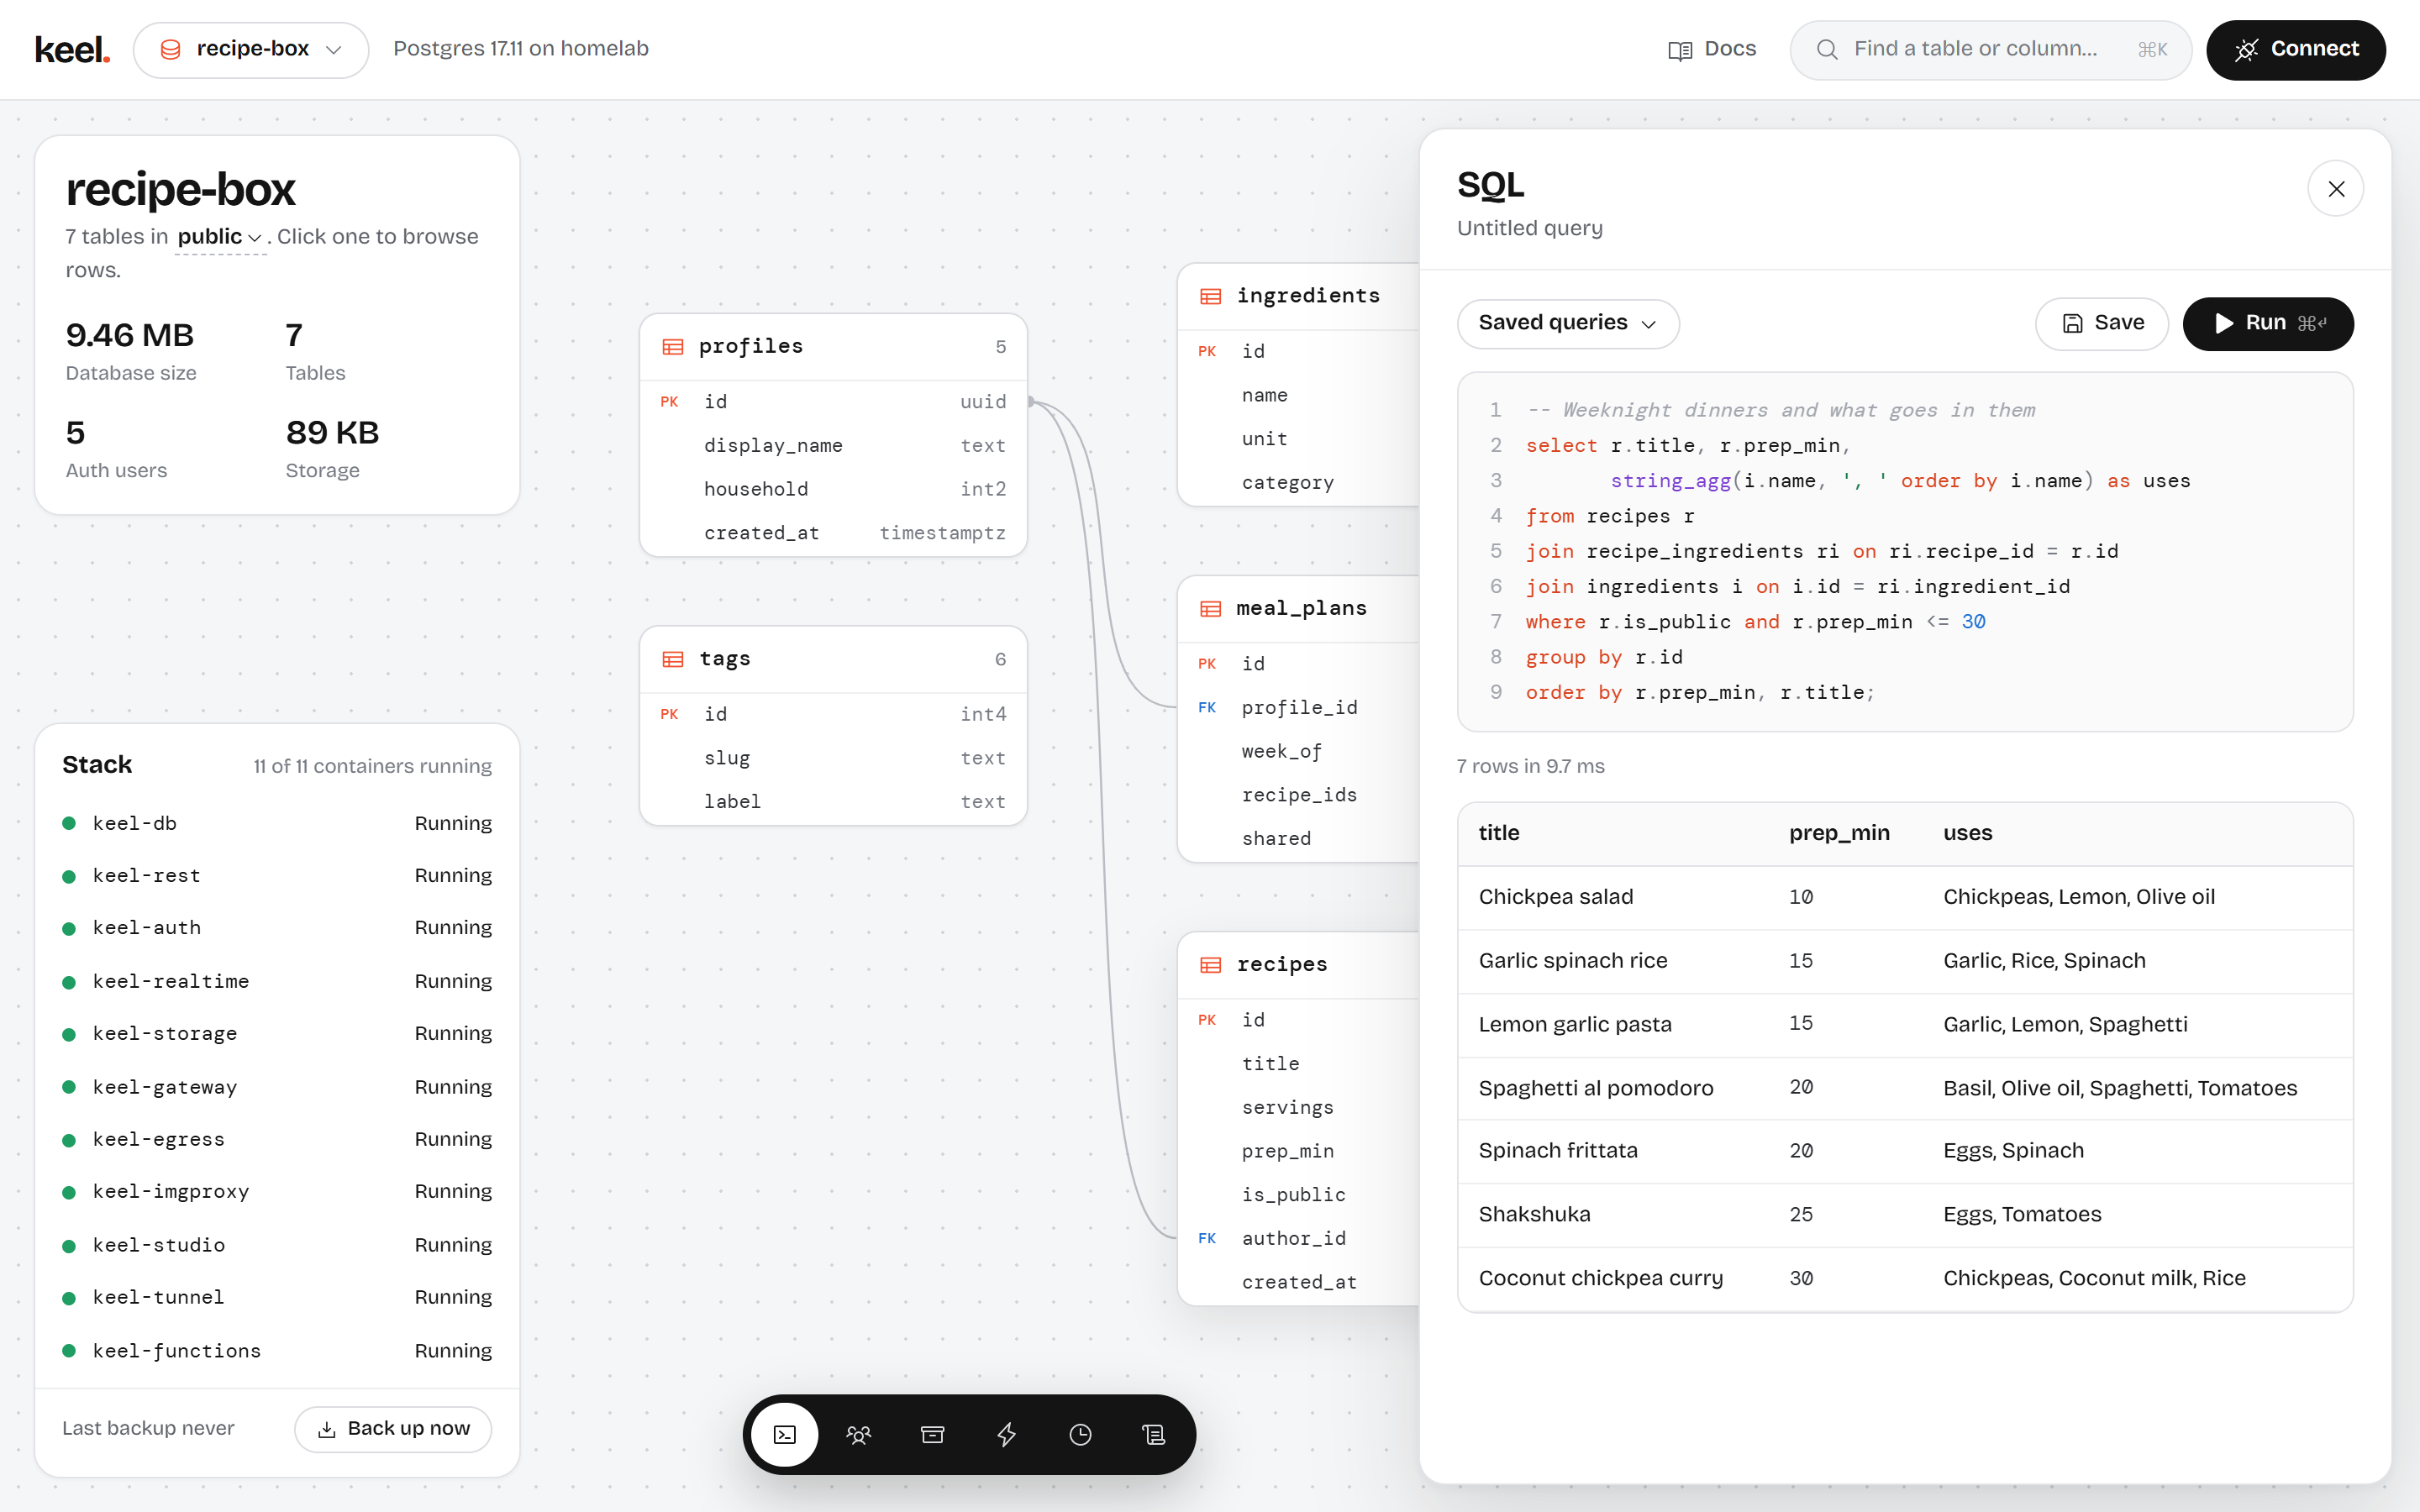Open the functions lightning dock icon
The height and width of the screenshot is (1512, 2420).
tap(1006, 1434)
